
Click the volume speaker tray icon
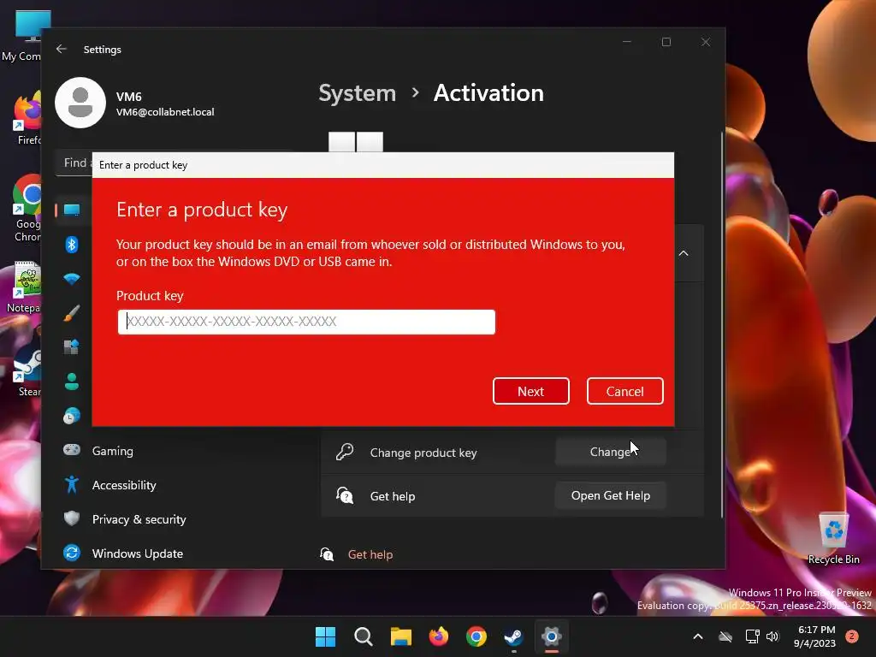(x=772, y=636)
